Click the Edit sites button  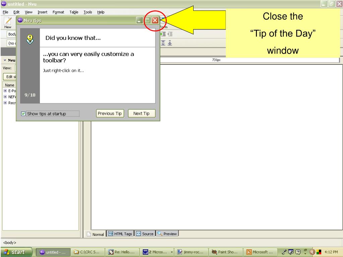tap(10, 77)
